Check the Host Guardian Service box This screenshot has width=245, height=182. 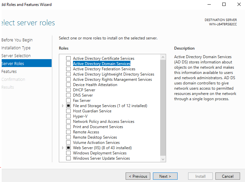click(x=68, y=111)
